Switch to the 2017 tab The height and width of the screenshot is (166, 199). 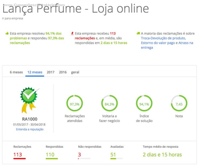coord(50,72)
